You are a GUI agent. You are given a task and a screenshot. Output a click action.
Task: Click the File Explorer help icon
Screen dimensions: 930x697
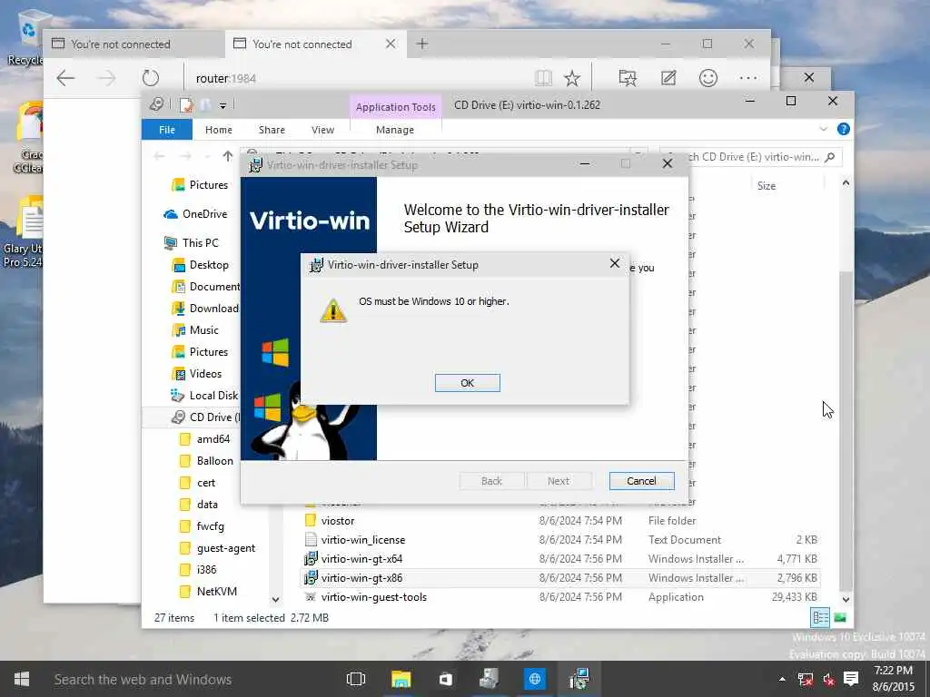pos(843,129)
